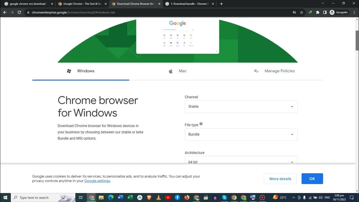Open the tab search chevron
This screenshot has width=359, height=202.
pos(323,3)
